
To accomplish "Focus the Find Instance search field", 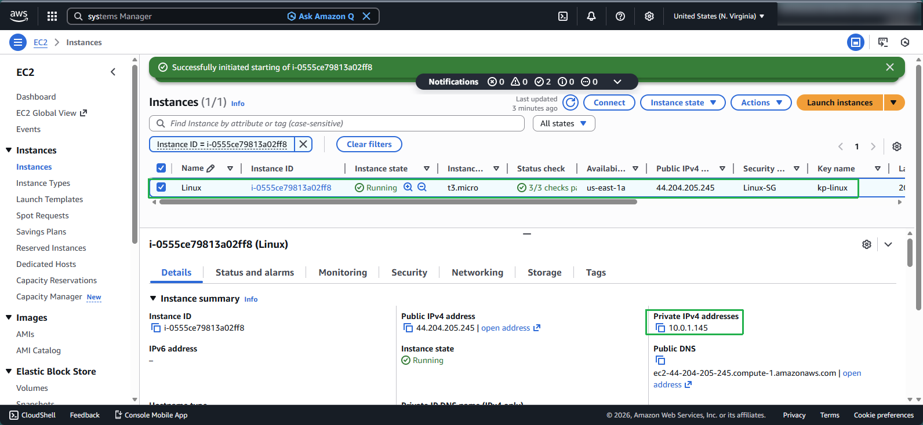I will click(x=337, y=123).
